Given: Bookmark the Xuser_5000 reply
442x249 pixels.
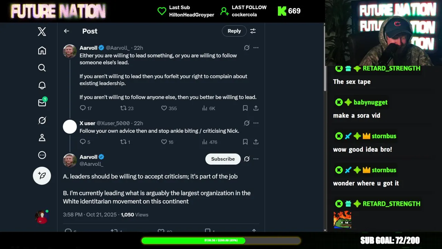Looking at the screenshot, I should point(245,142).
